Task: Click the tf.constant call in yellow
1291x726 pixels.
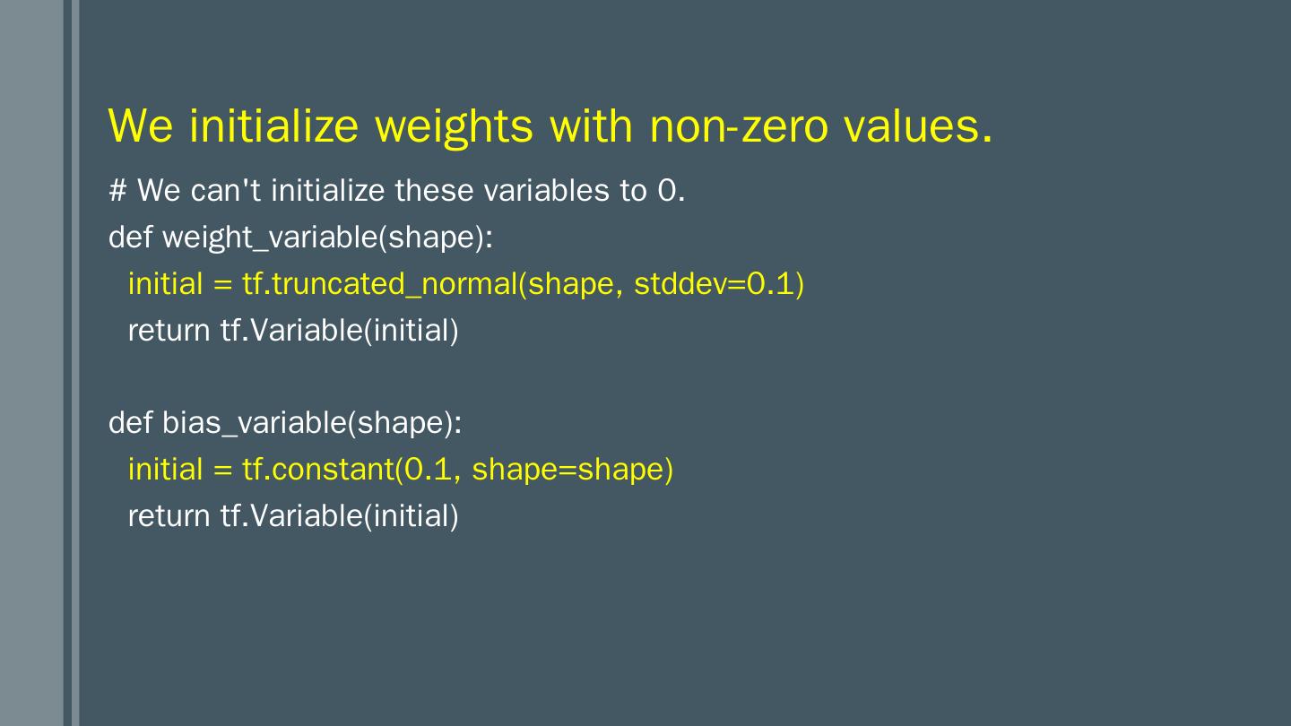Action: pyautogui.click(x=318, y=469)
